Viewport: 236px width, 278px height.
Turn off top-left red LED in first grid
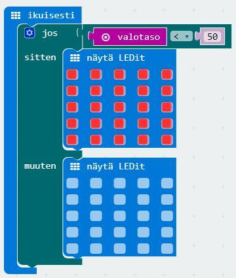click(72, 75)
